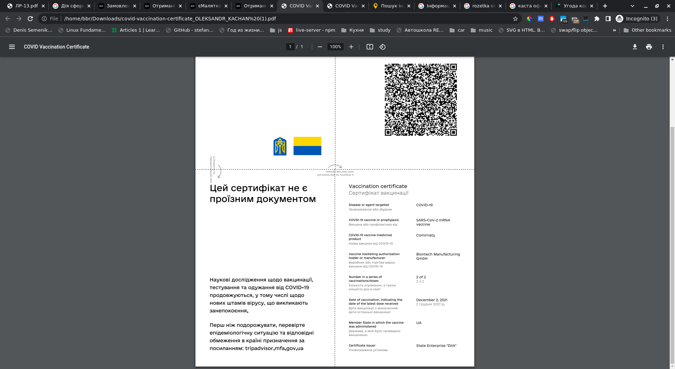Reload the current page
The image size is (675, 369).
(30, 19)
